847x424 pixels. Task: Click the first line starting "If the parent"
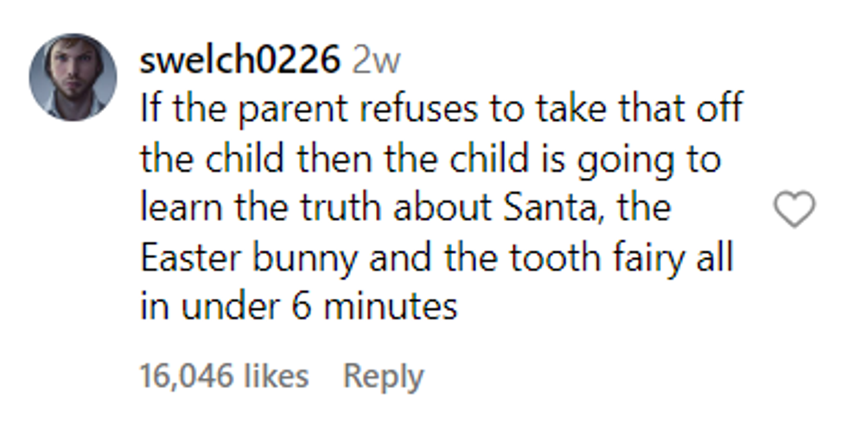(x=441, y=110)
